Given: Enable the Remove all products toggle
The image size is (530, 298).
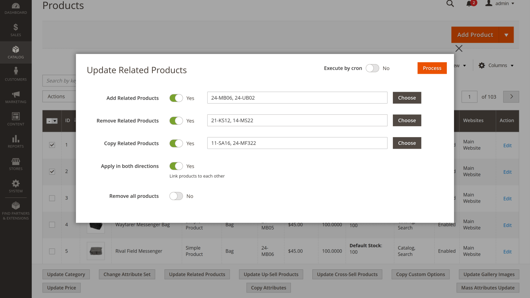Looking at the screenshot, I should click(176, 196).
